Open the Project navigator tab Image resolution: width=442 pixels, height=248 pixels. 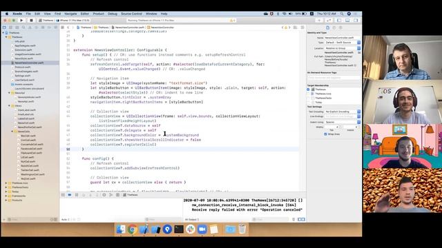click(x=4, y=28)
